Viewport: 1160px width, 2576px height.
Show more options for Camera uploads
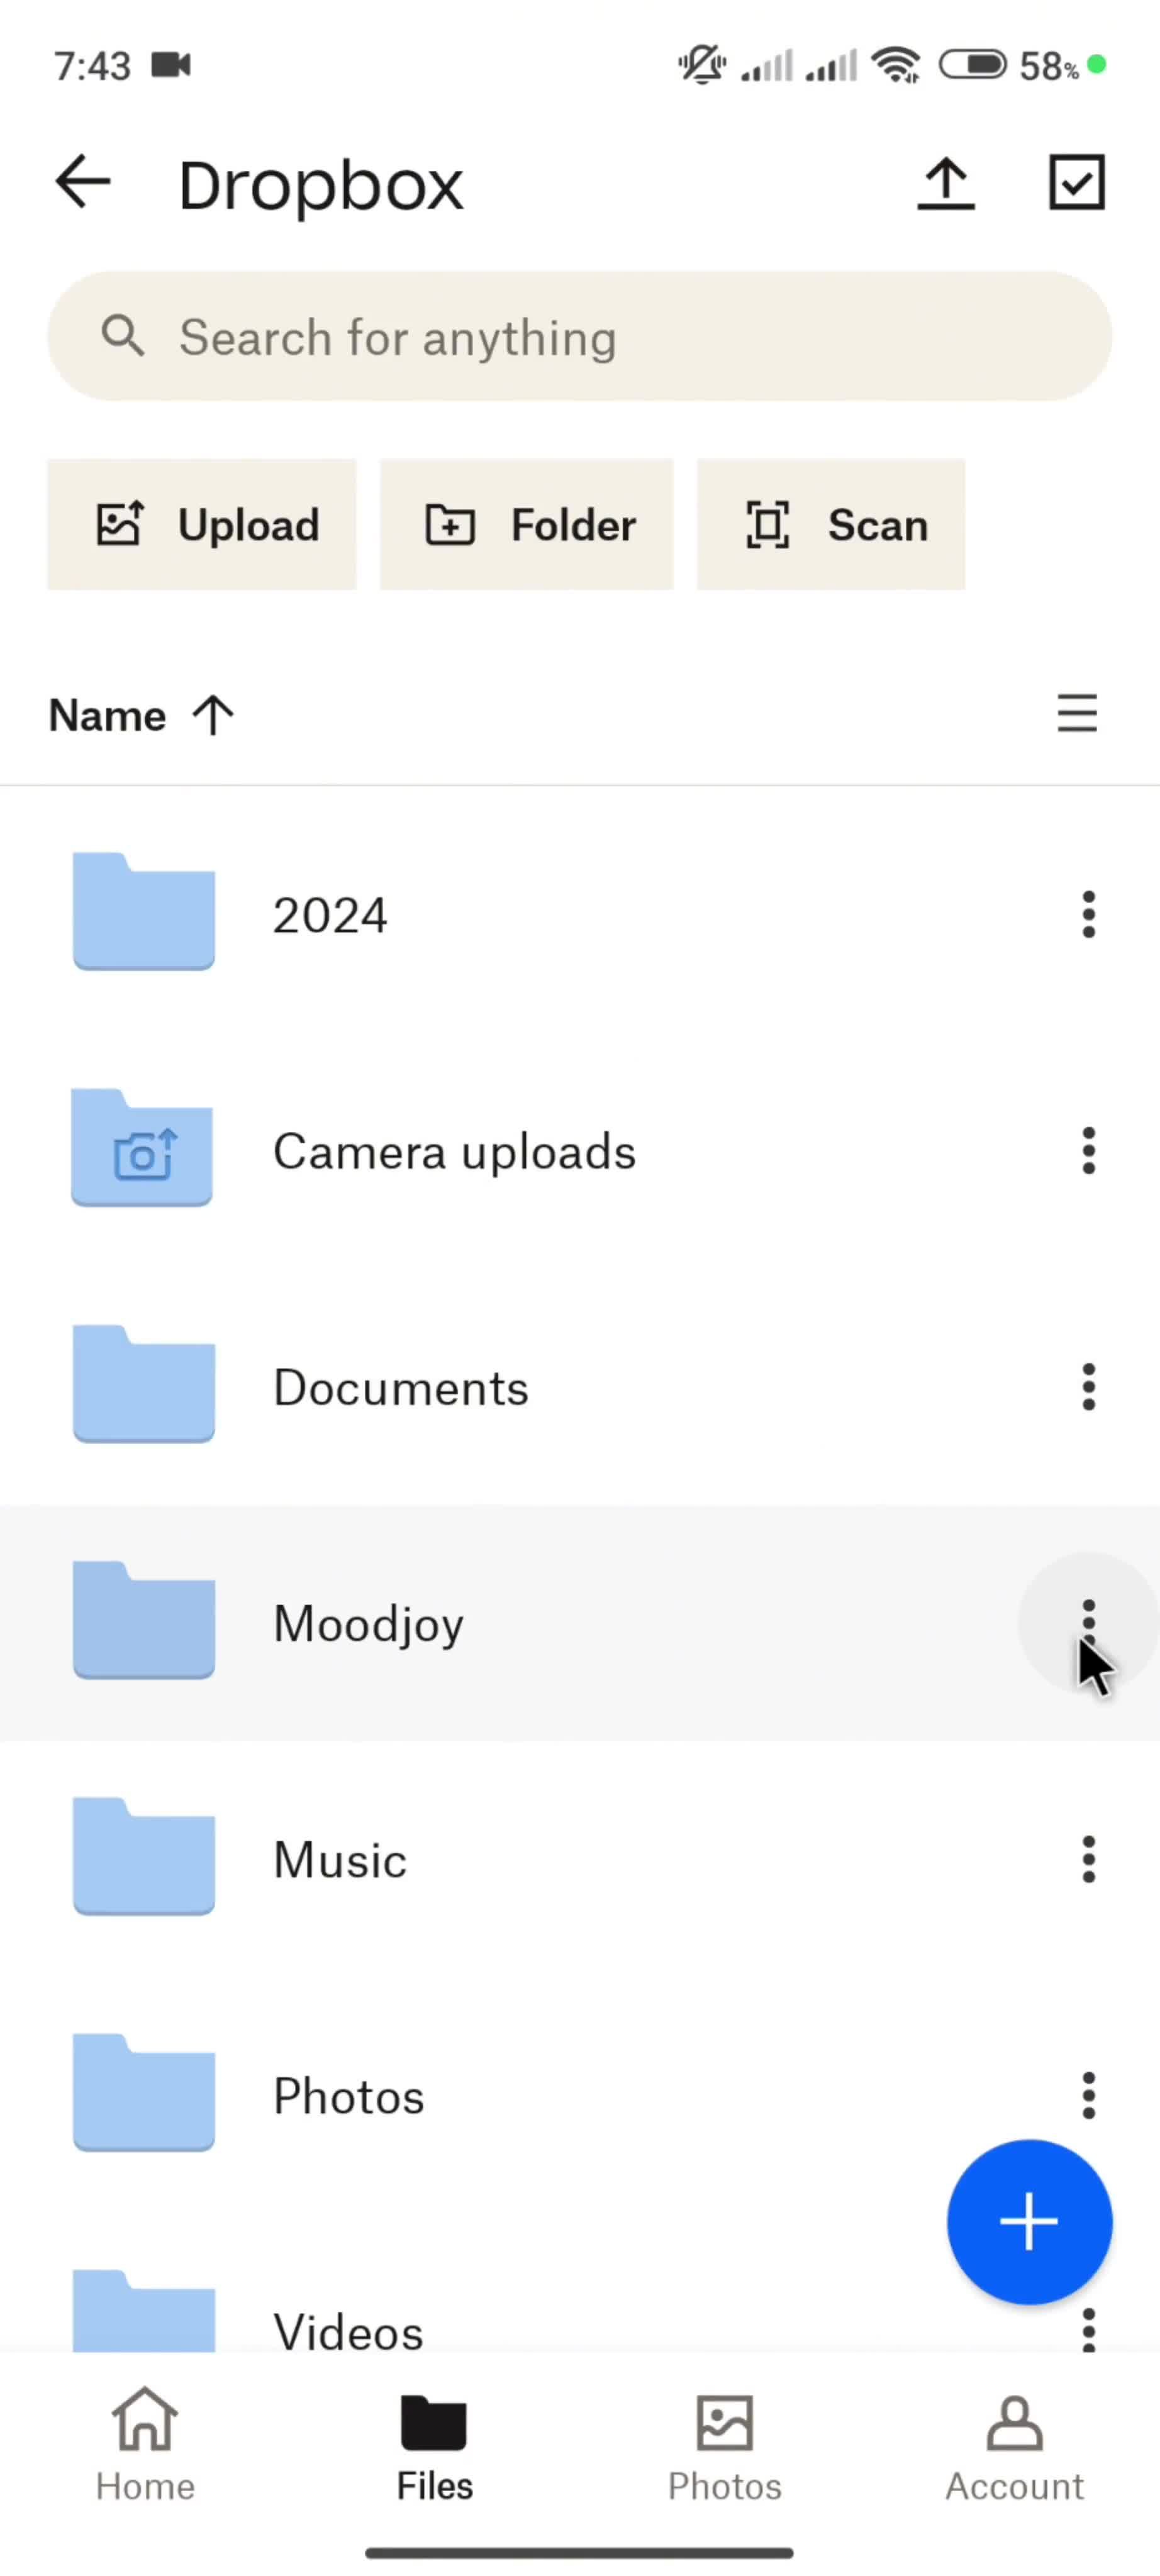1089,1151
